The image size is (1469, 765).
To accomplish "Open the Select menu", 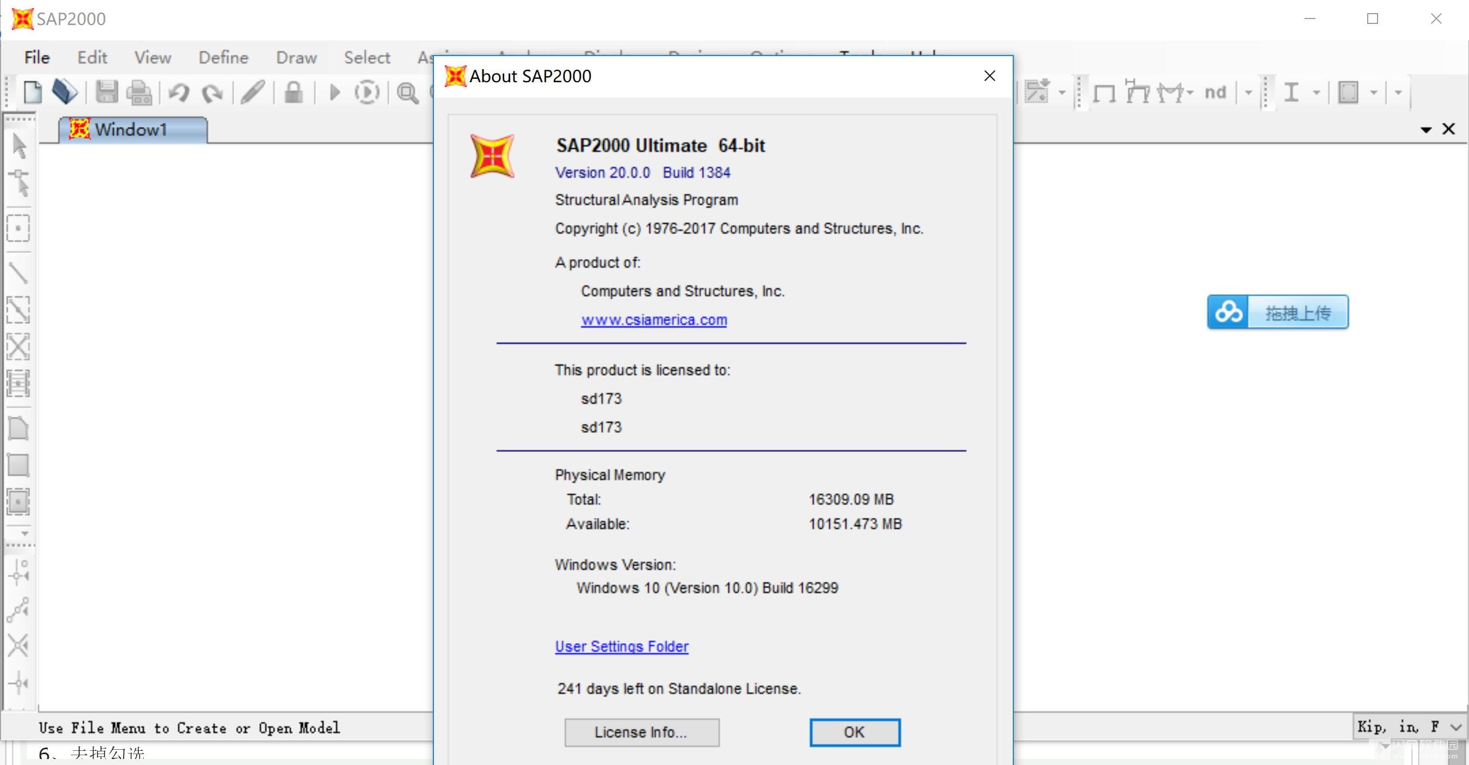I will click(x=367, y=58).
